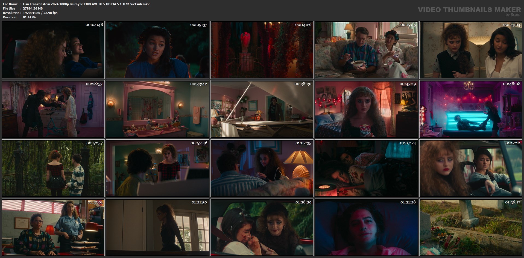Open the thumbnail at 00:33:42
Viewport: 524px width, 258px height.
pyautogui.click(x=157, y=109)
